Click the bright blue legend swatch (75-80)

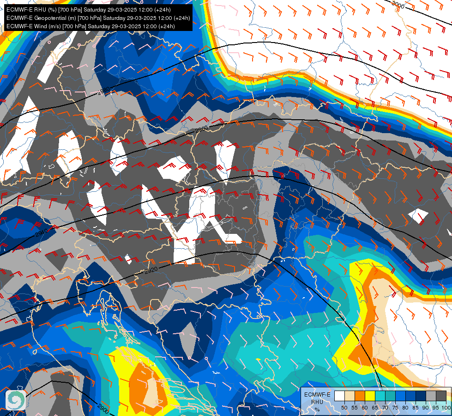(x=400, y=396)
